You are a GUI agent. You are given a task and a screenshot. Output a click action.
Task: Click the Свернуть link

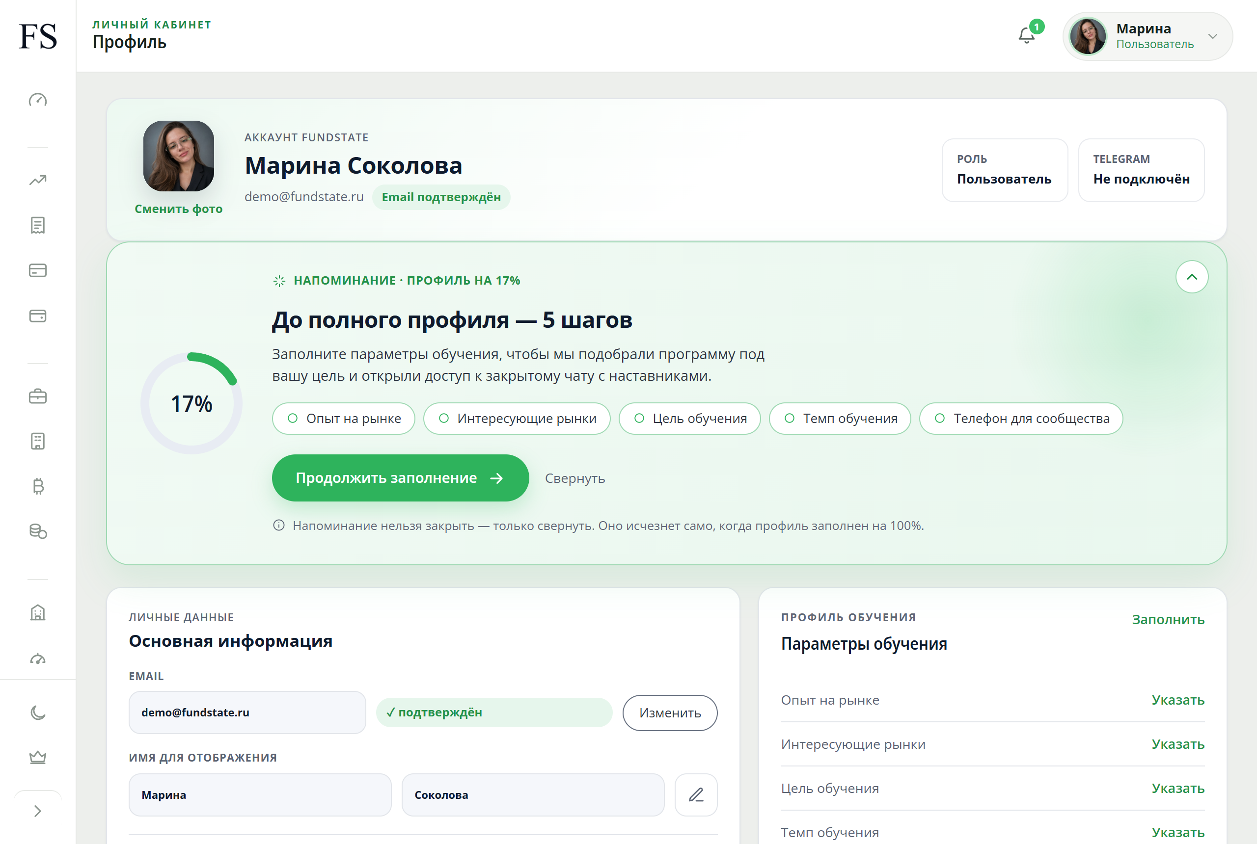pos(574,478)
